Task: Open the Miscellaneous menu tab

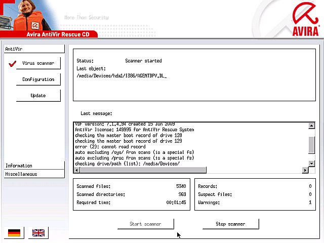Action: pos(34,174)
